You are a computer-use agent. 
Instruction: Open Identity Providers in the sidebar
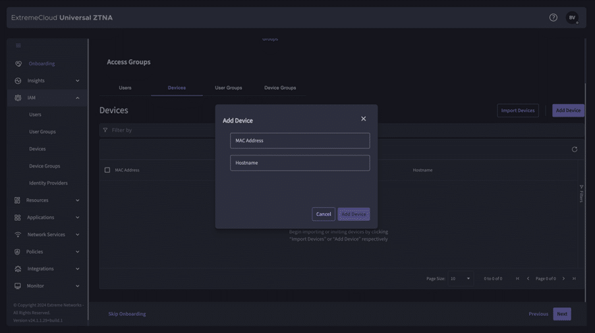(x=48, y=183)
